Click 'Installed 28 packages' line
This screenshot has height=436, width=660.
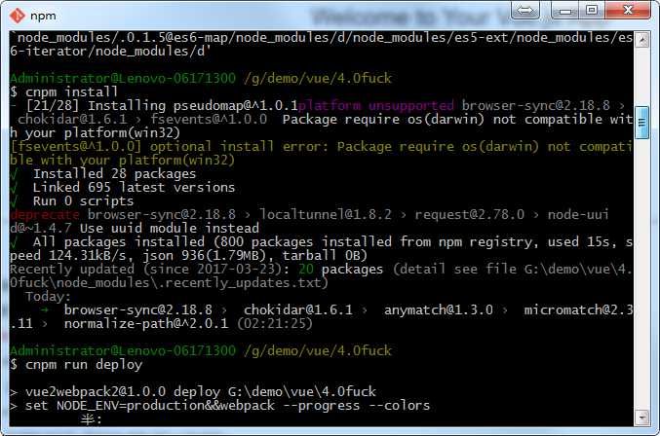(x=114, y=173)
